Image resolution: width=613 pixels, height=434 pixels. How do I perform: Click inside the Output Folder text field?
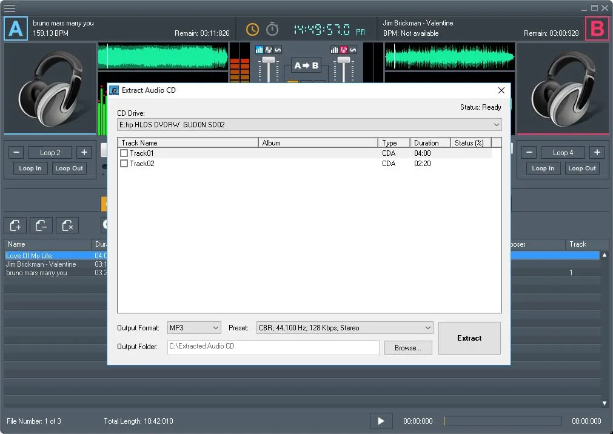tap(273, 347)
